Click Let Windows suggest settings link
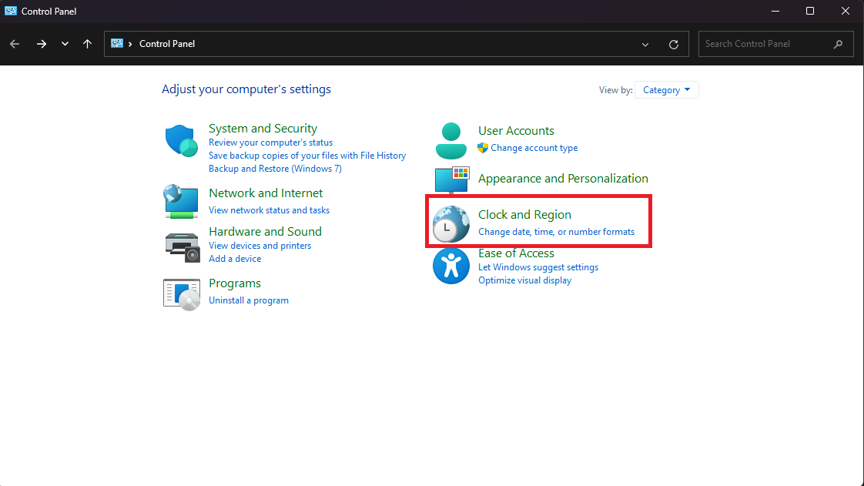 pos(537,267)
